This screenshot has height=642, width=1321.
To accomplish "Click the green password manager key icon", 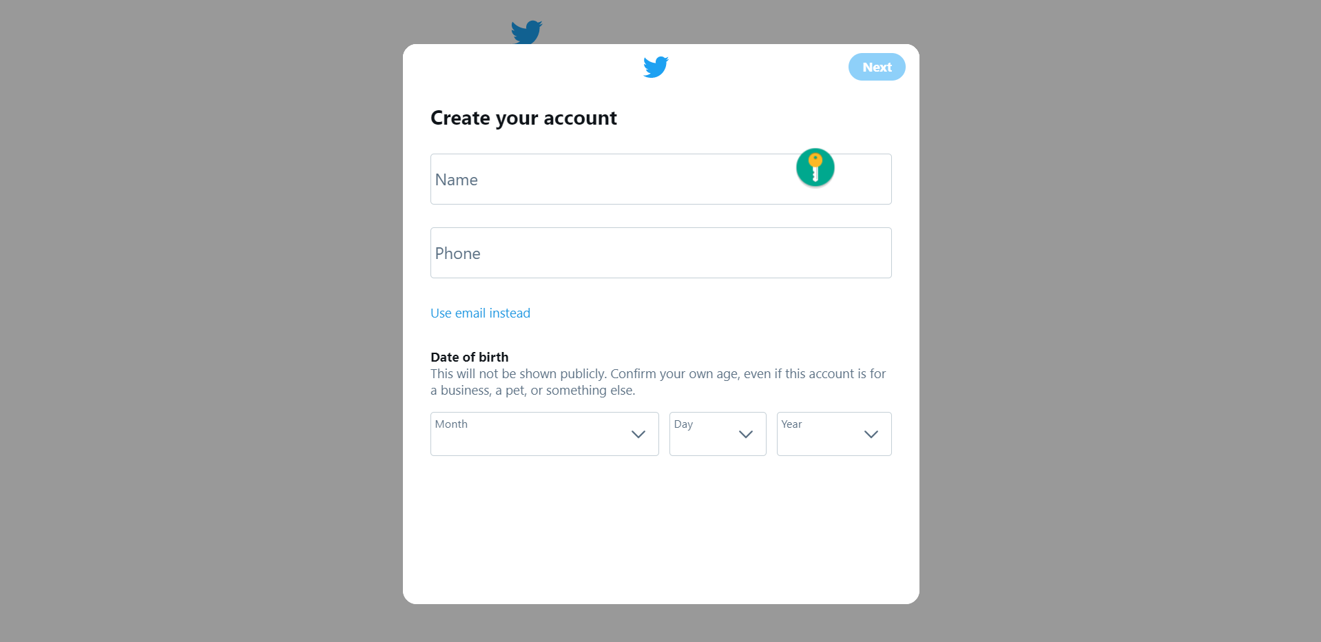I will [x=815, y=167].
